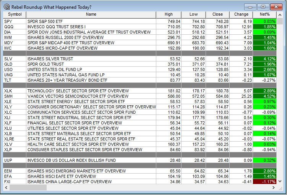This screenshot has width=287, height=195.
Task: Select the IWC symbol cell
Action: (x=15, y=48)
